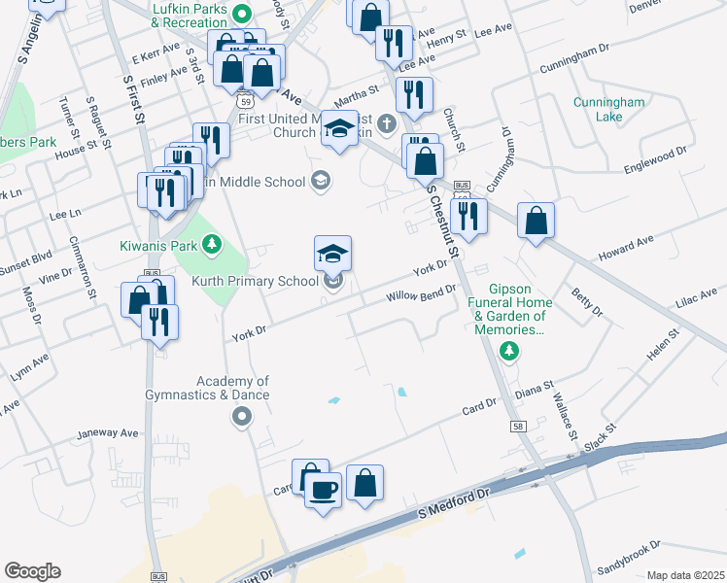The image size is (727, 583).
Task: Open the shopping bag marker on S Chestnut St
Action: (x=425, y=161)
